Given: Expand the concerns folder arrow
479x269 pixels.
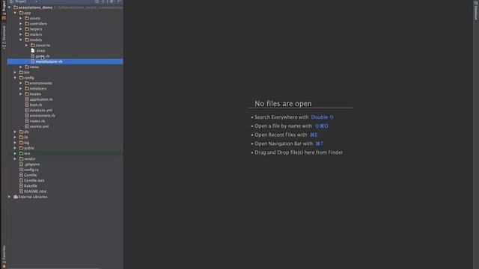Looking at the screenshot, I should tap(27, 45).
